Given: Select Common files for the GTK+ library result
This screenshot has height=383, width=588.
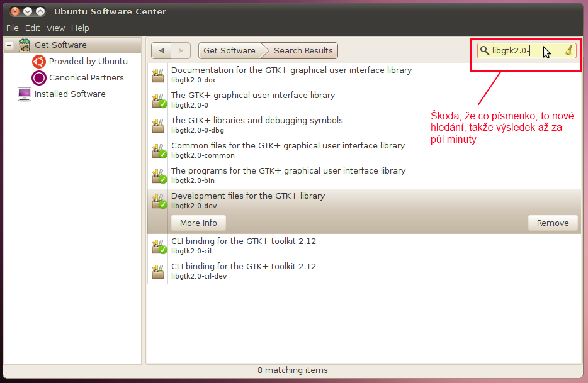Looking at the screenshot, I should point(364,150).
